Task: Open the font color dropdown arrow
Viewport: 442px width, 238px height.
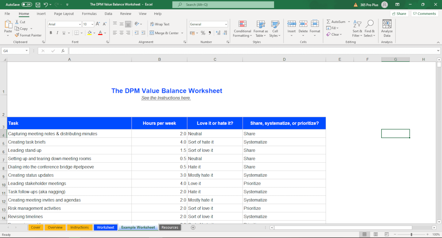Action: tap(105, 33)
